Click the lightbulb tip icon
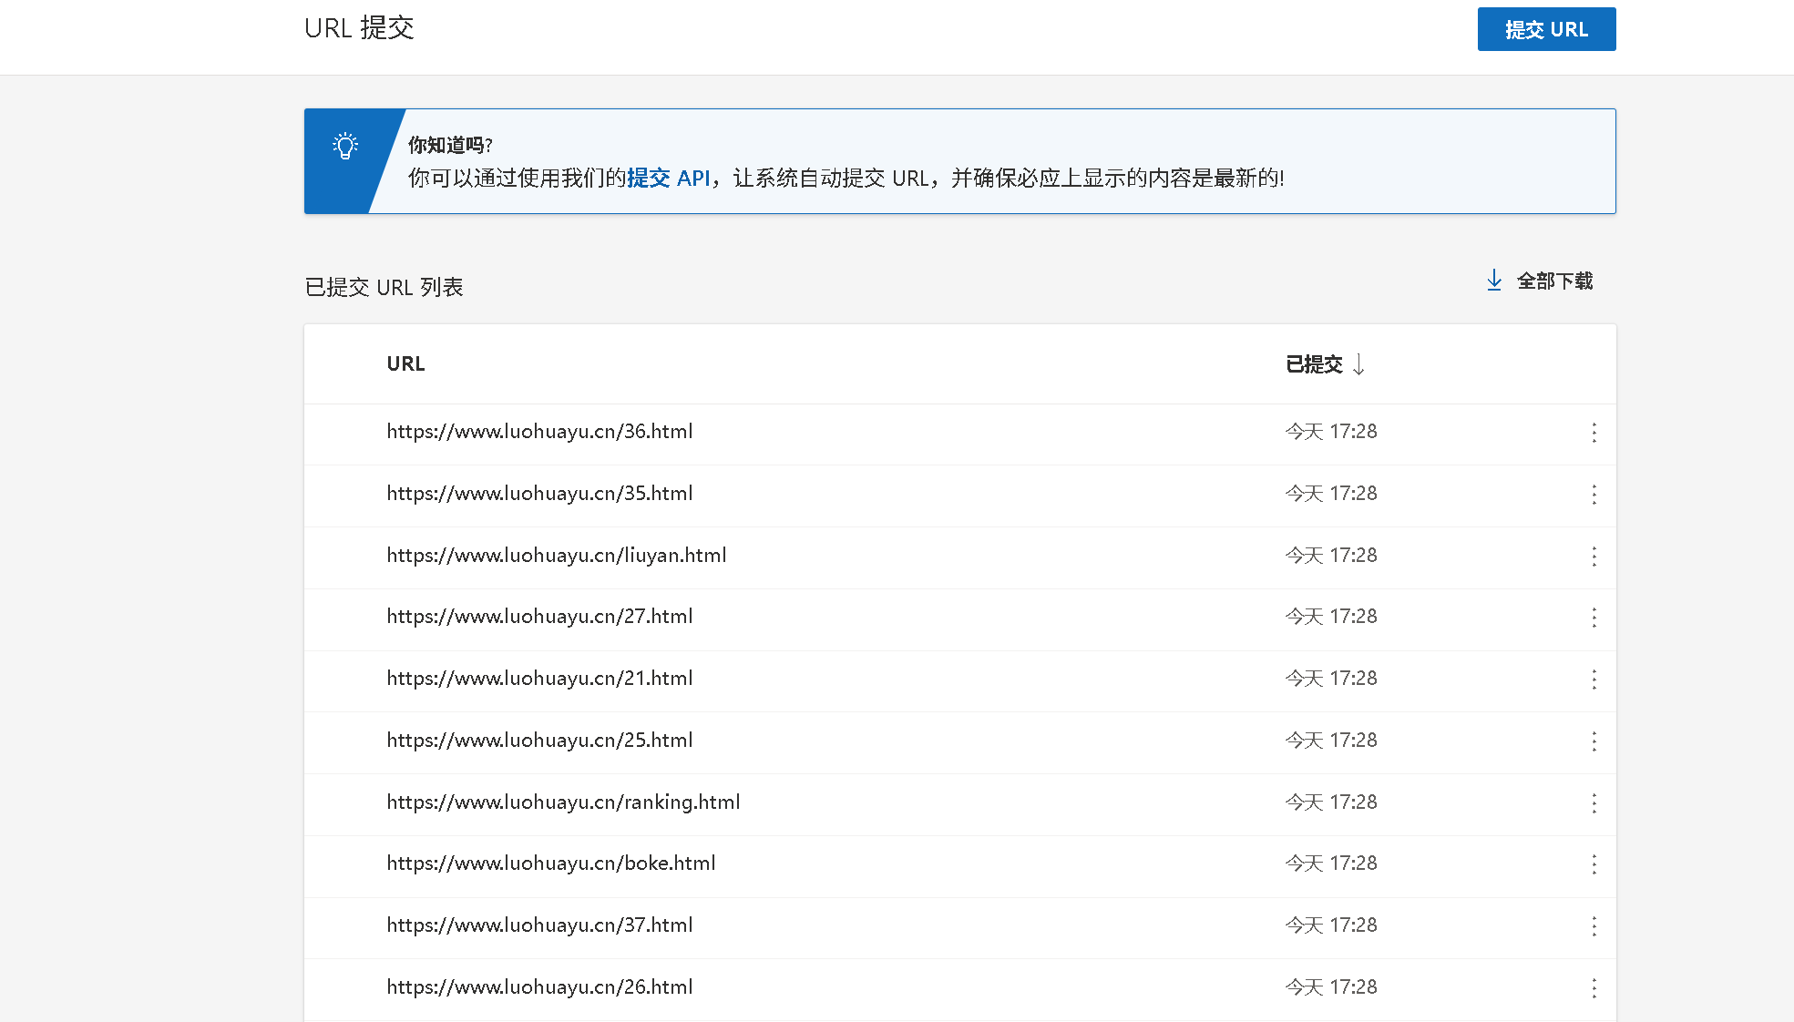1794x1022 pixels. tap(345, 146)
